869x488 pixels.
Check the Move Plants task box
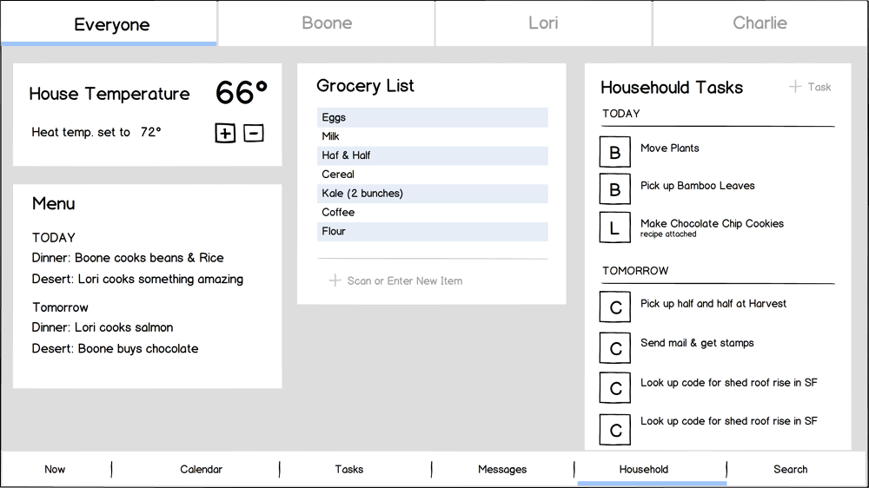[615, 152]
